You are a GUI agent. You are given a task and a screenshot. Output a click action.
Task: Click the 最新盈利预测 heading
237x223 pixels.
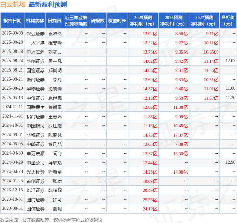[x=48, y=4]
